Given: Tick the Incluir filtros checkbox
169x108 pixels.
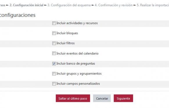Looking at the screenshot, I should click(54, 43).
